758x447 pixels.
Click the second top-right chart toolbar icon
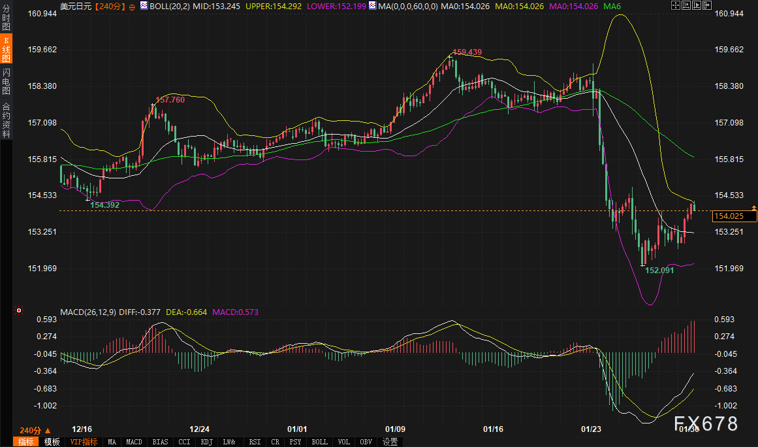[x=686, y=5]
